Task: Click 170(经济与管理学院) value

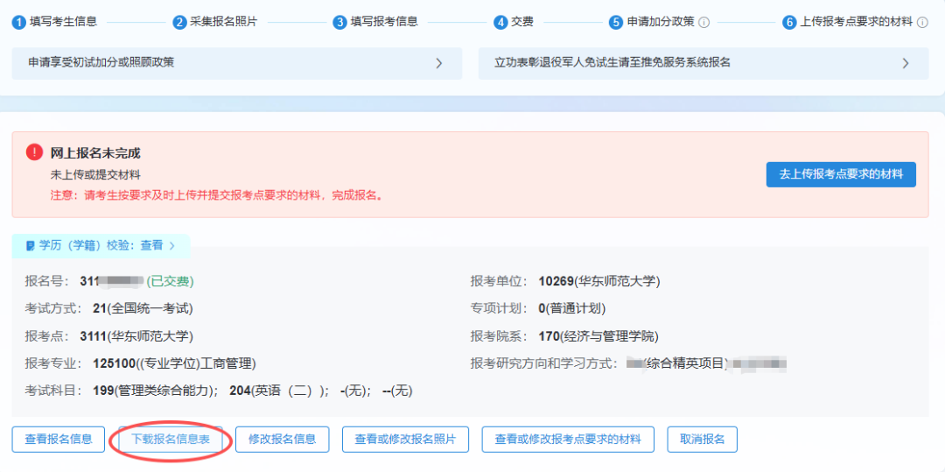Action: click(598, 336)
